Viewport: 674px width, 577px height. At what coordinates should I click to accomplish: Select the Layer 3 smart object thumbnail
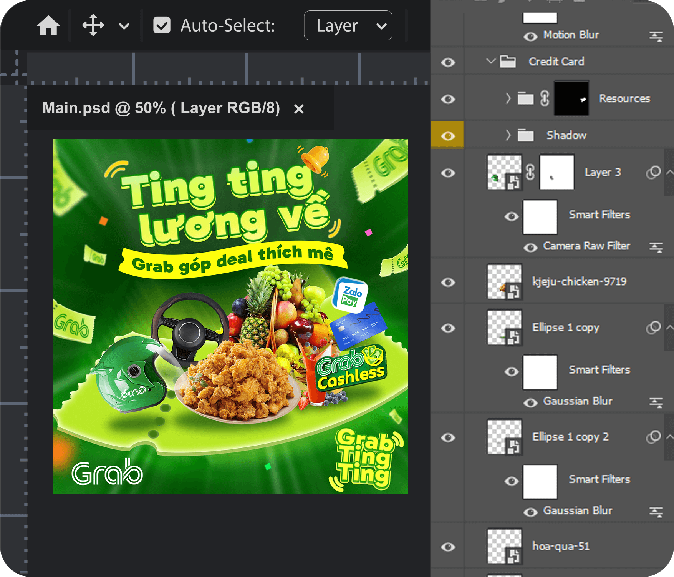pos(504,172)
